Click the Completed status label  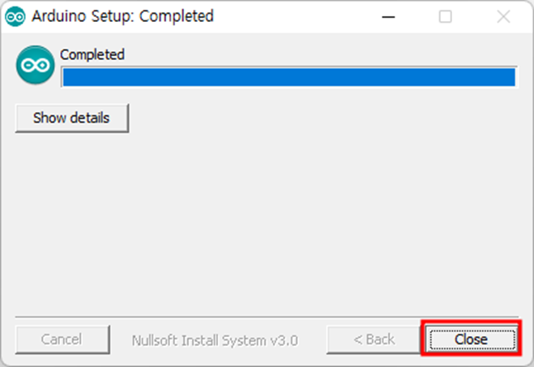pos(92,55)
